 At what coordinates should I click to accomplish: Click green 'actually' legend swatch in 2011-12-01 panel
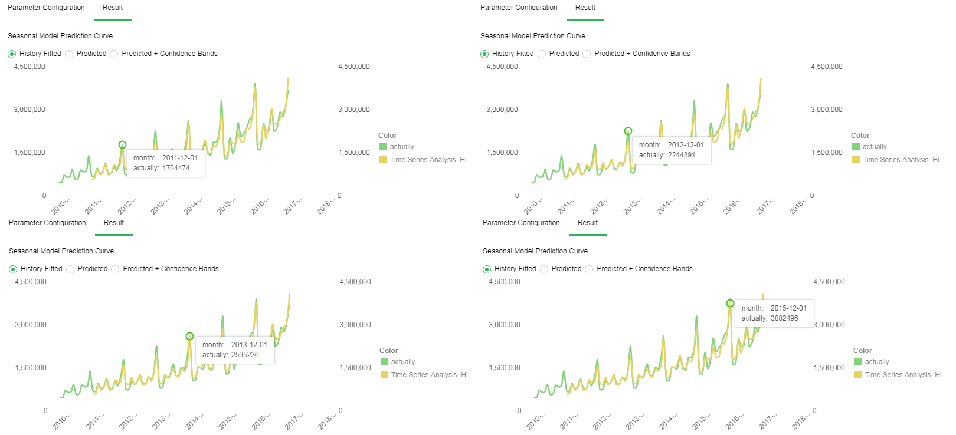pyautogui.click(x=383, y=147)
